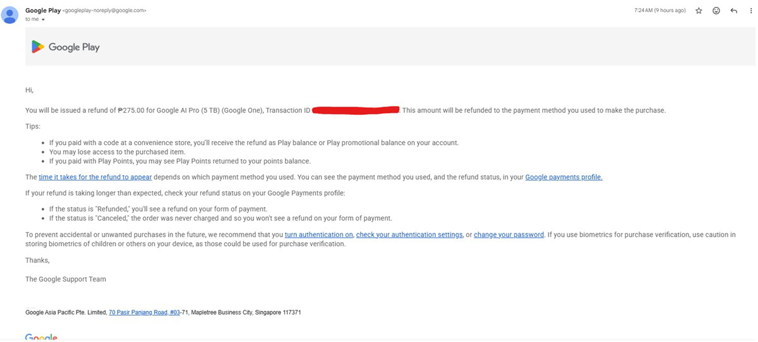Image resolution: width=758 pixels, height=342 pixels.
Task: Click the googleplay-noreply@google.com address
Action: [104, 11]
